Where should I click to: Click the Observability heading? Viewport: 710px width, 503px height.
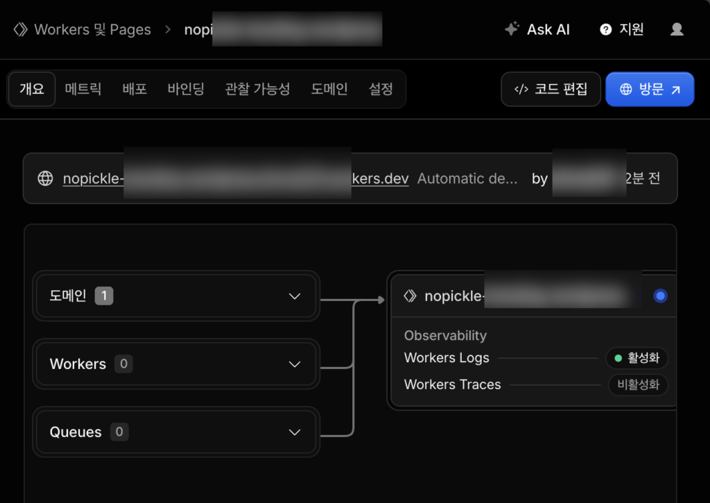[x=445, y=335]
